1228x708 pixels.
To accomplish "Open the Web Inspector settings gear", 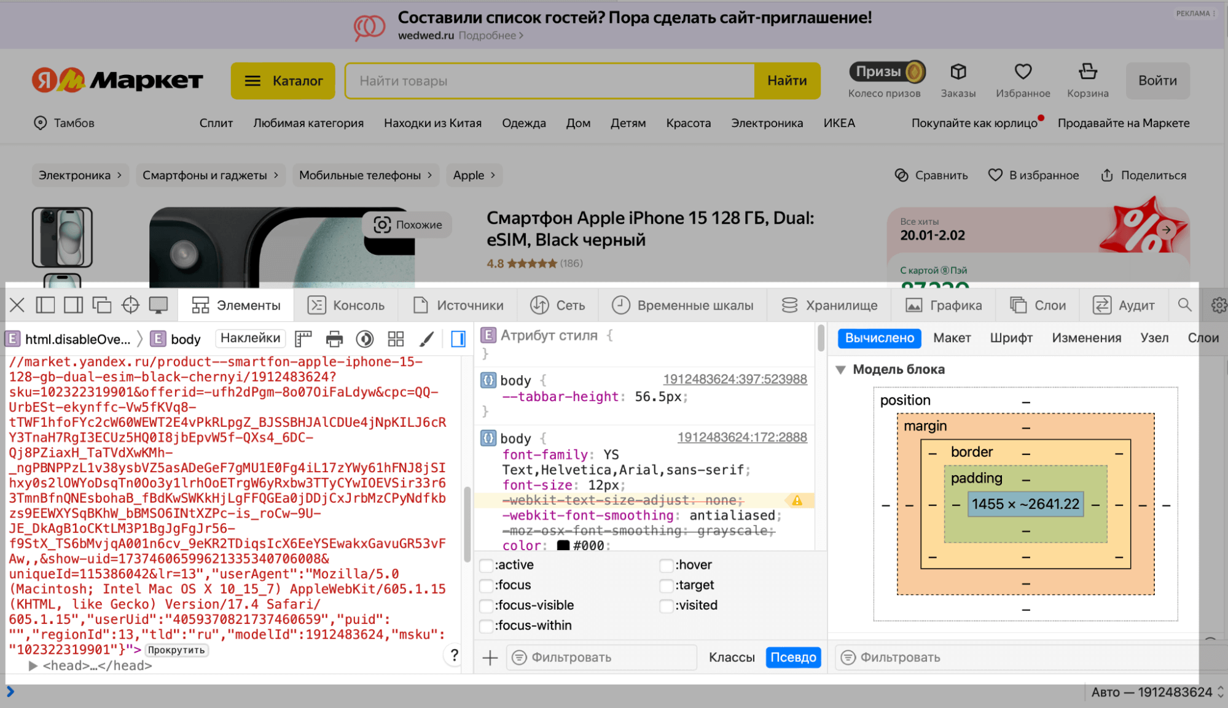I will (1218, 305).
